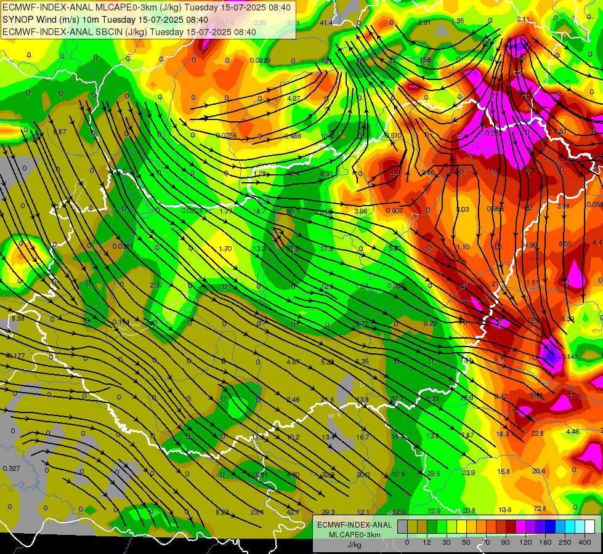Select the map value 37.7
This screenshot has width=603, height=554.
coord(397,399)
